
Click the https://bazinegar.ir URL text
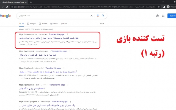[x=27, y=51]
